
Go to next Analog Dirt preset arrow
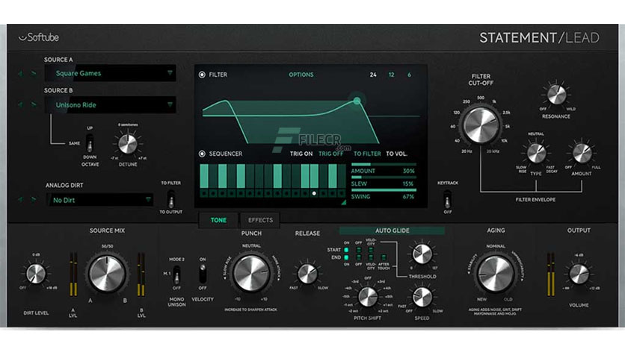(x=34, y=200)
